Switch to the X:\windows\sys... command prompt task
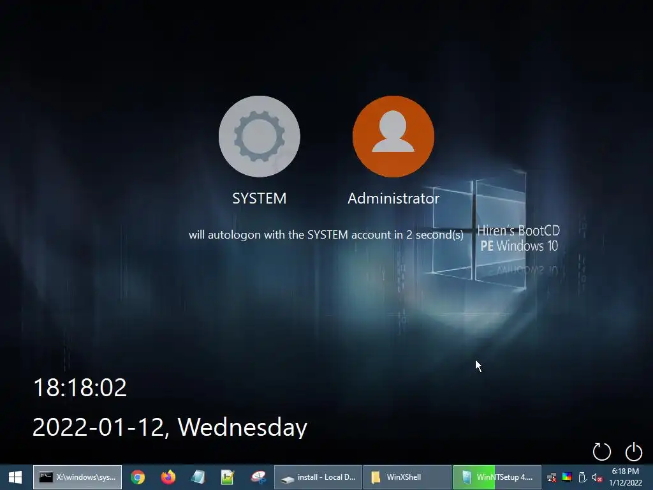 tap(77, 477)
